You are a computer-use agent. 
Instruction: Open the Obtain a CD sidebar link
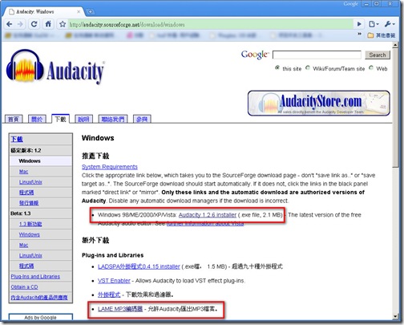pos(24,287)
